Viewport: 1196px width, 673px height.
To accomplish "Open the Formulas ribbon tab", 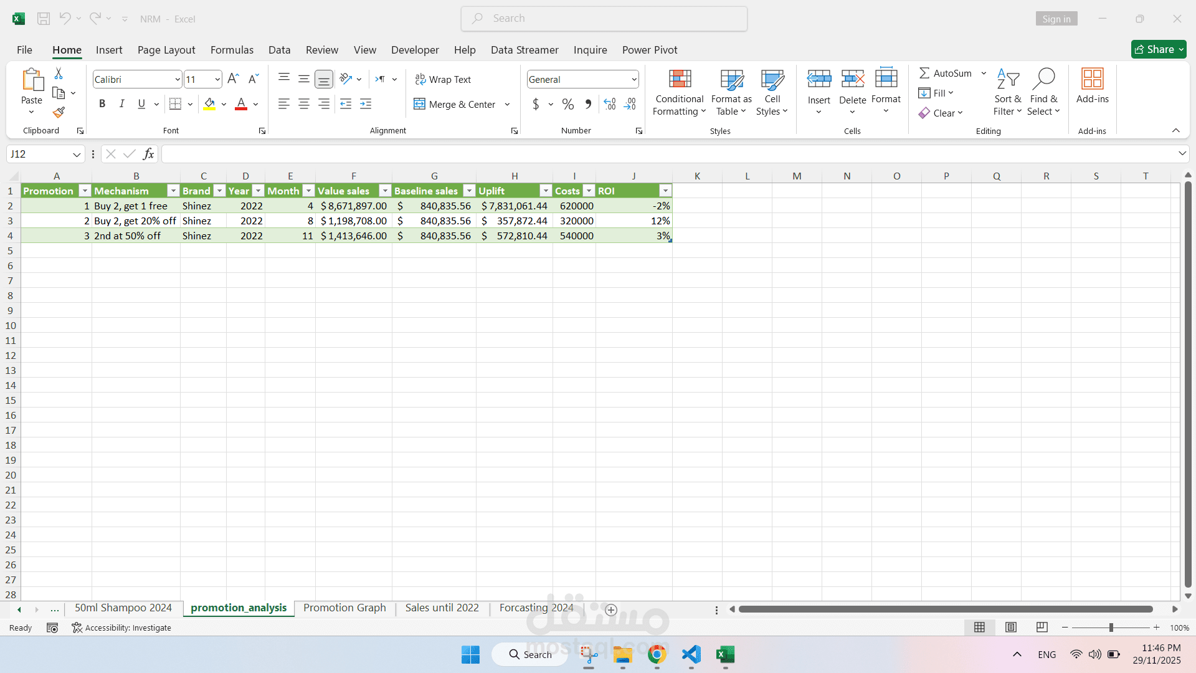I will (x=232, y=50).
